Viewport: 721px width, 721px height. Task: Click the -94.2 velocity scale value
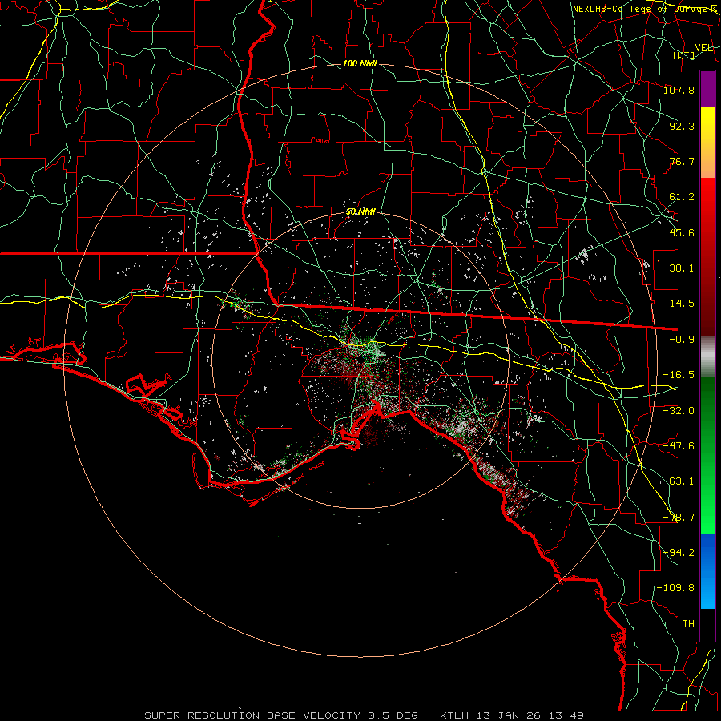[679, 552]
